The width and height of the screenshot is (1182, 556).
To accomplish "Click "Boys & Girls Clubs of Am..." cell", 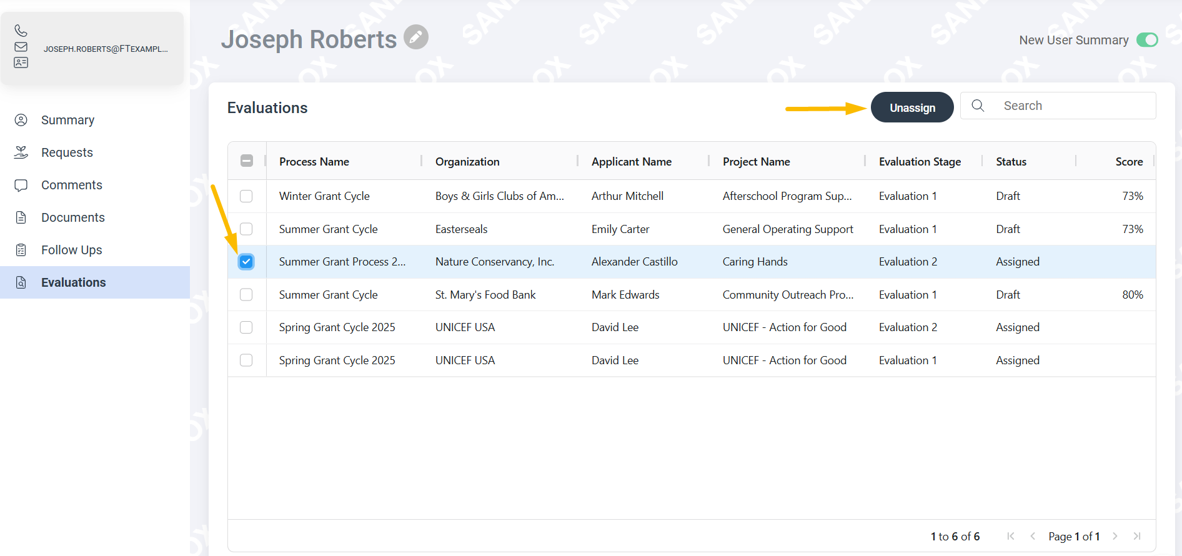I will click(x=500, y=196).
